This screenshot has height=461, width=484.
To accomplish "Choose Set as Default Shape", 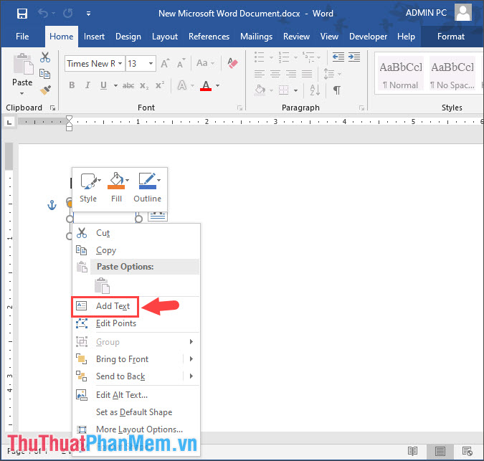I will tap(136, 412).
